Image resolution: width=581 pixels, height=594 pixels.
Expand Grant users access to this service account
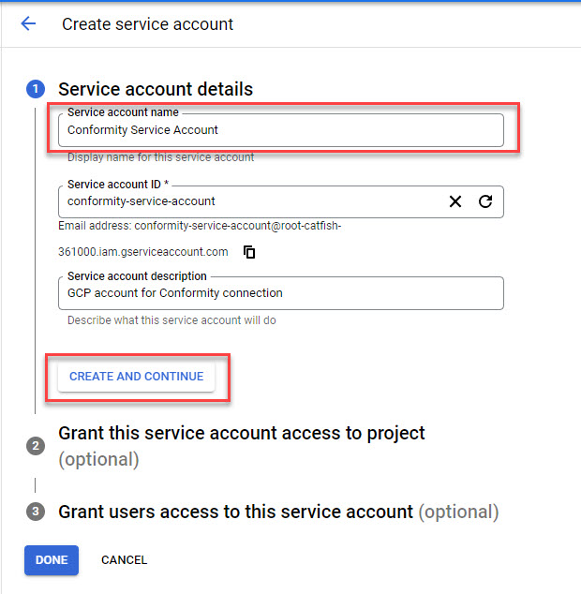pos(235,512)
